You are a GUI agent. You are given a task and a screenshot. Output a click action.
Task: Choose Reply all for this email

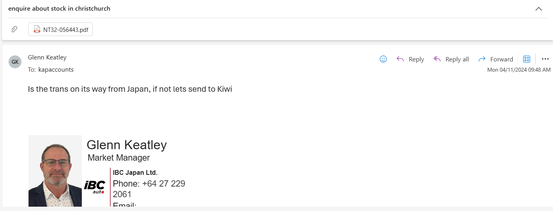(x=451, y=59)
